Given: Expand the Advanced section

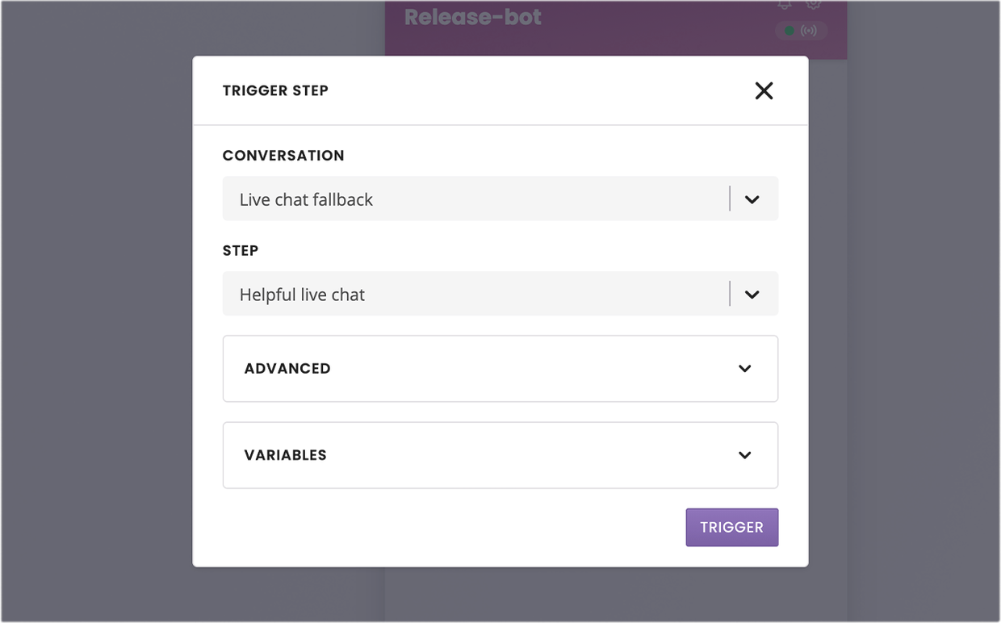Looking at the screenshot, I should pyautogui.click(x=500, y=369).
